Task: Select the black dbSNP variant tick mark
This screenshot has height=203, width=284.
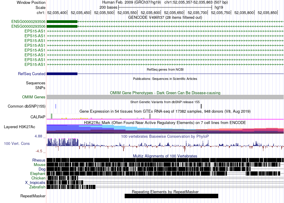Action: point(201,106)
